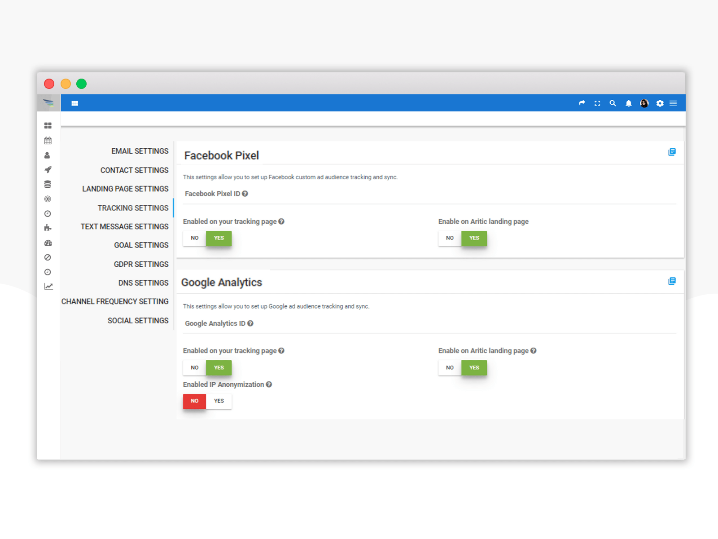Viewport: 718px width, 539px height.
Task: Set Facebook tracking page toggle to NO
Action: pyautogui.click(x=194, y=238)
